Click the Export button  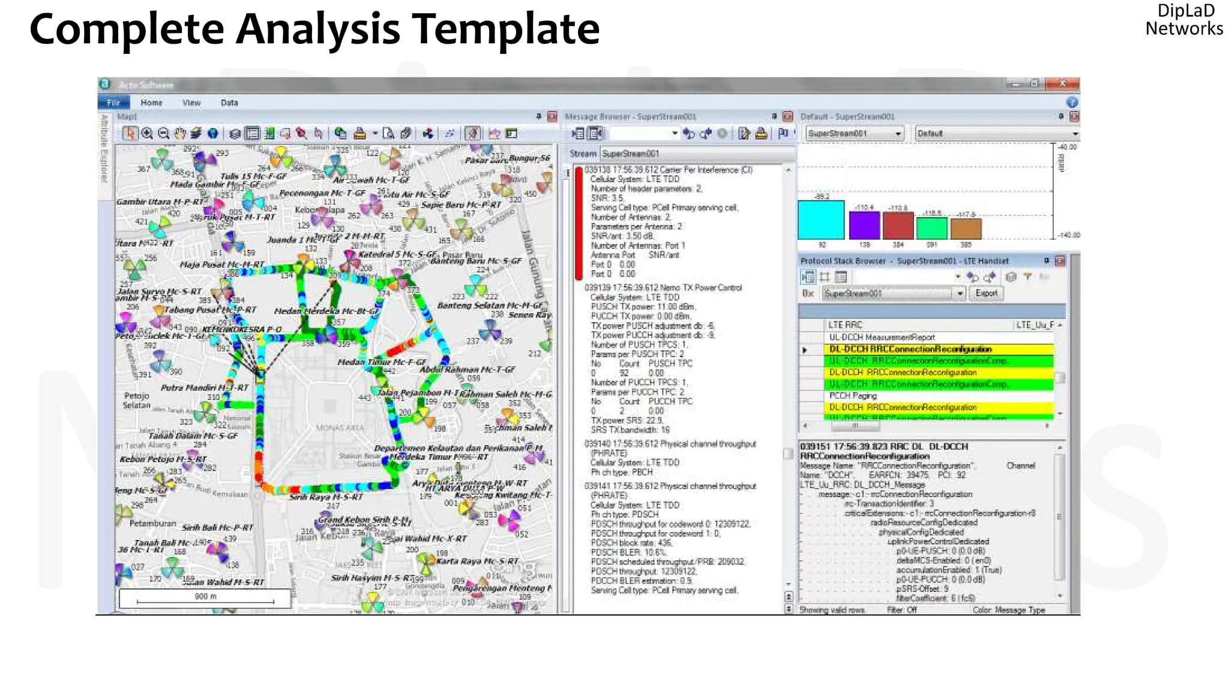986,293
